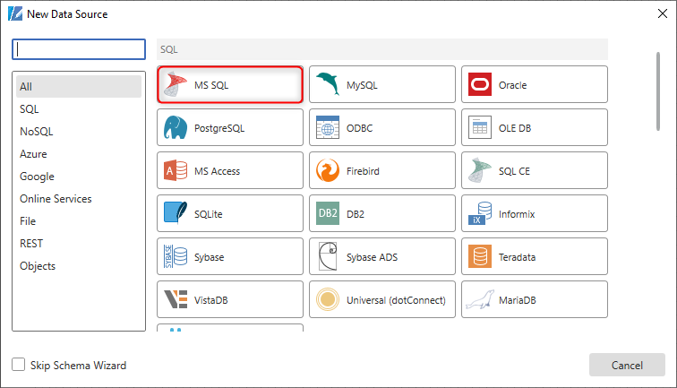This screenshot has width=677, height=388.
Task: Pick the MariaDB seal icon
Action: [x=480, y=299]
